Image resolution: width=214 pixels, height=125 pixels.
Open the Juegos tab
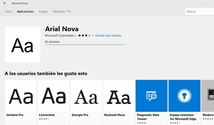[43, 11]
